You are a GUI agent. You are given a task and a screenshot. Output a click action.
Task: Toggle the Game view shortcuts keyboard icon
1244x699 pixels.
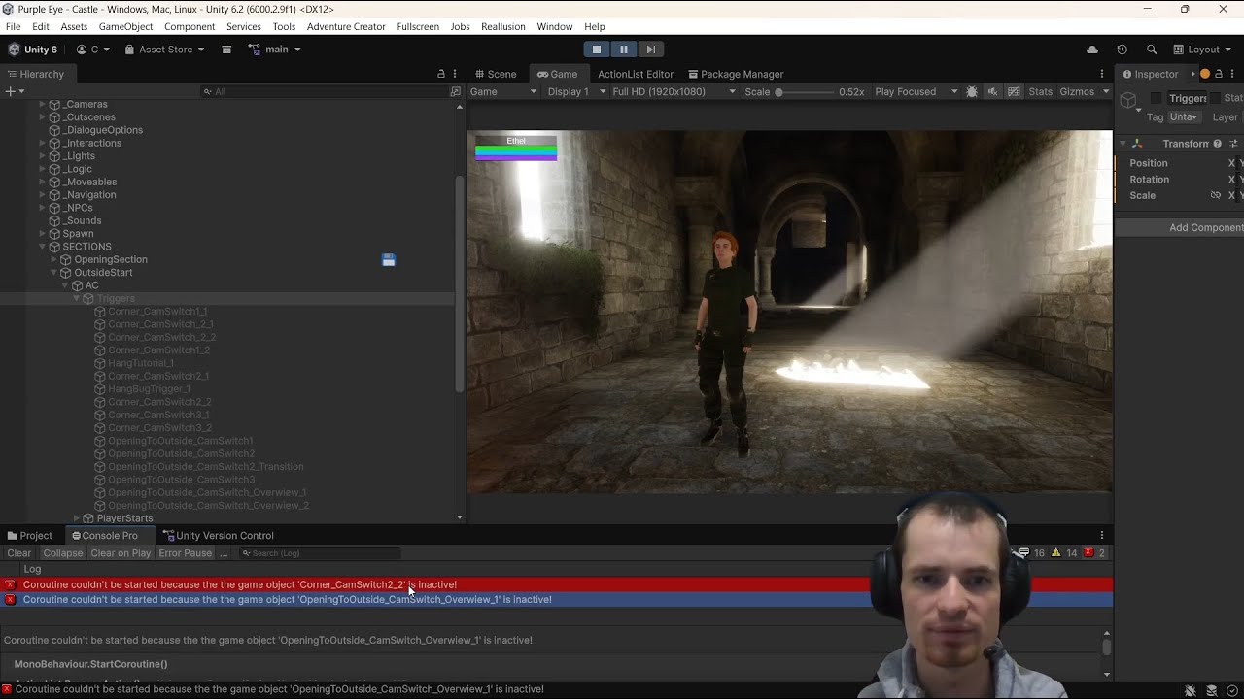1014,91
